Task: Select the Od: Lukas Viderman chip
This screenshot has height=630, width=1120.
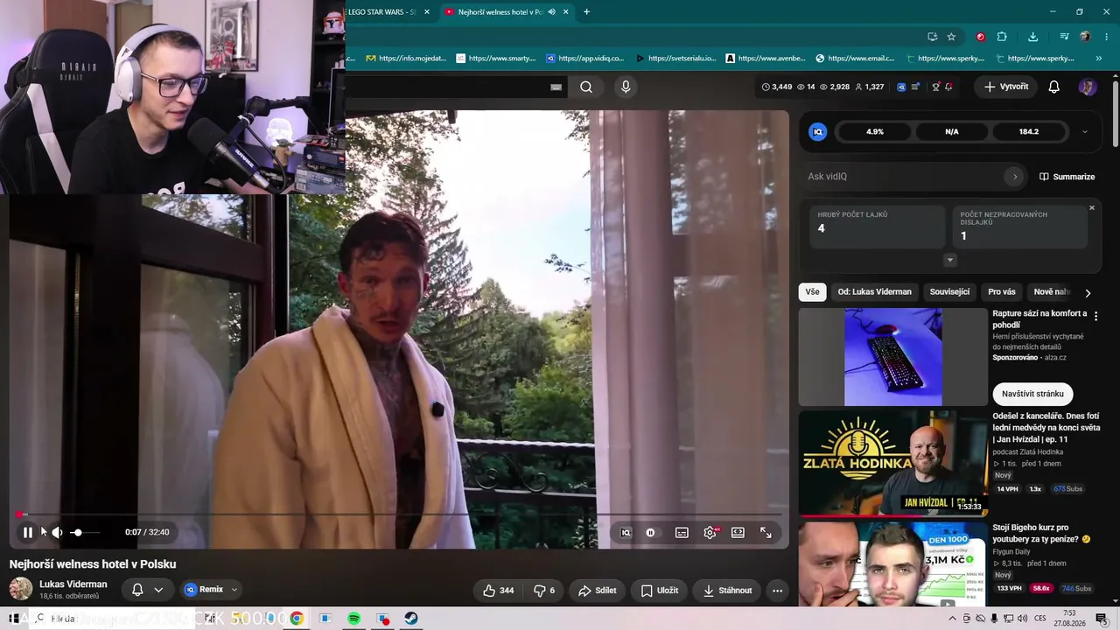Action: [x=874, y=292]
